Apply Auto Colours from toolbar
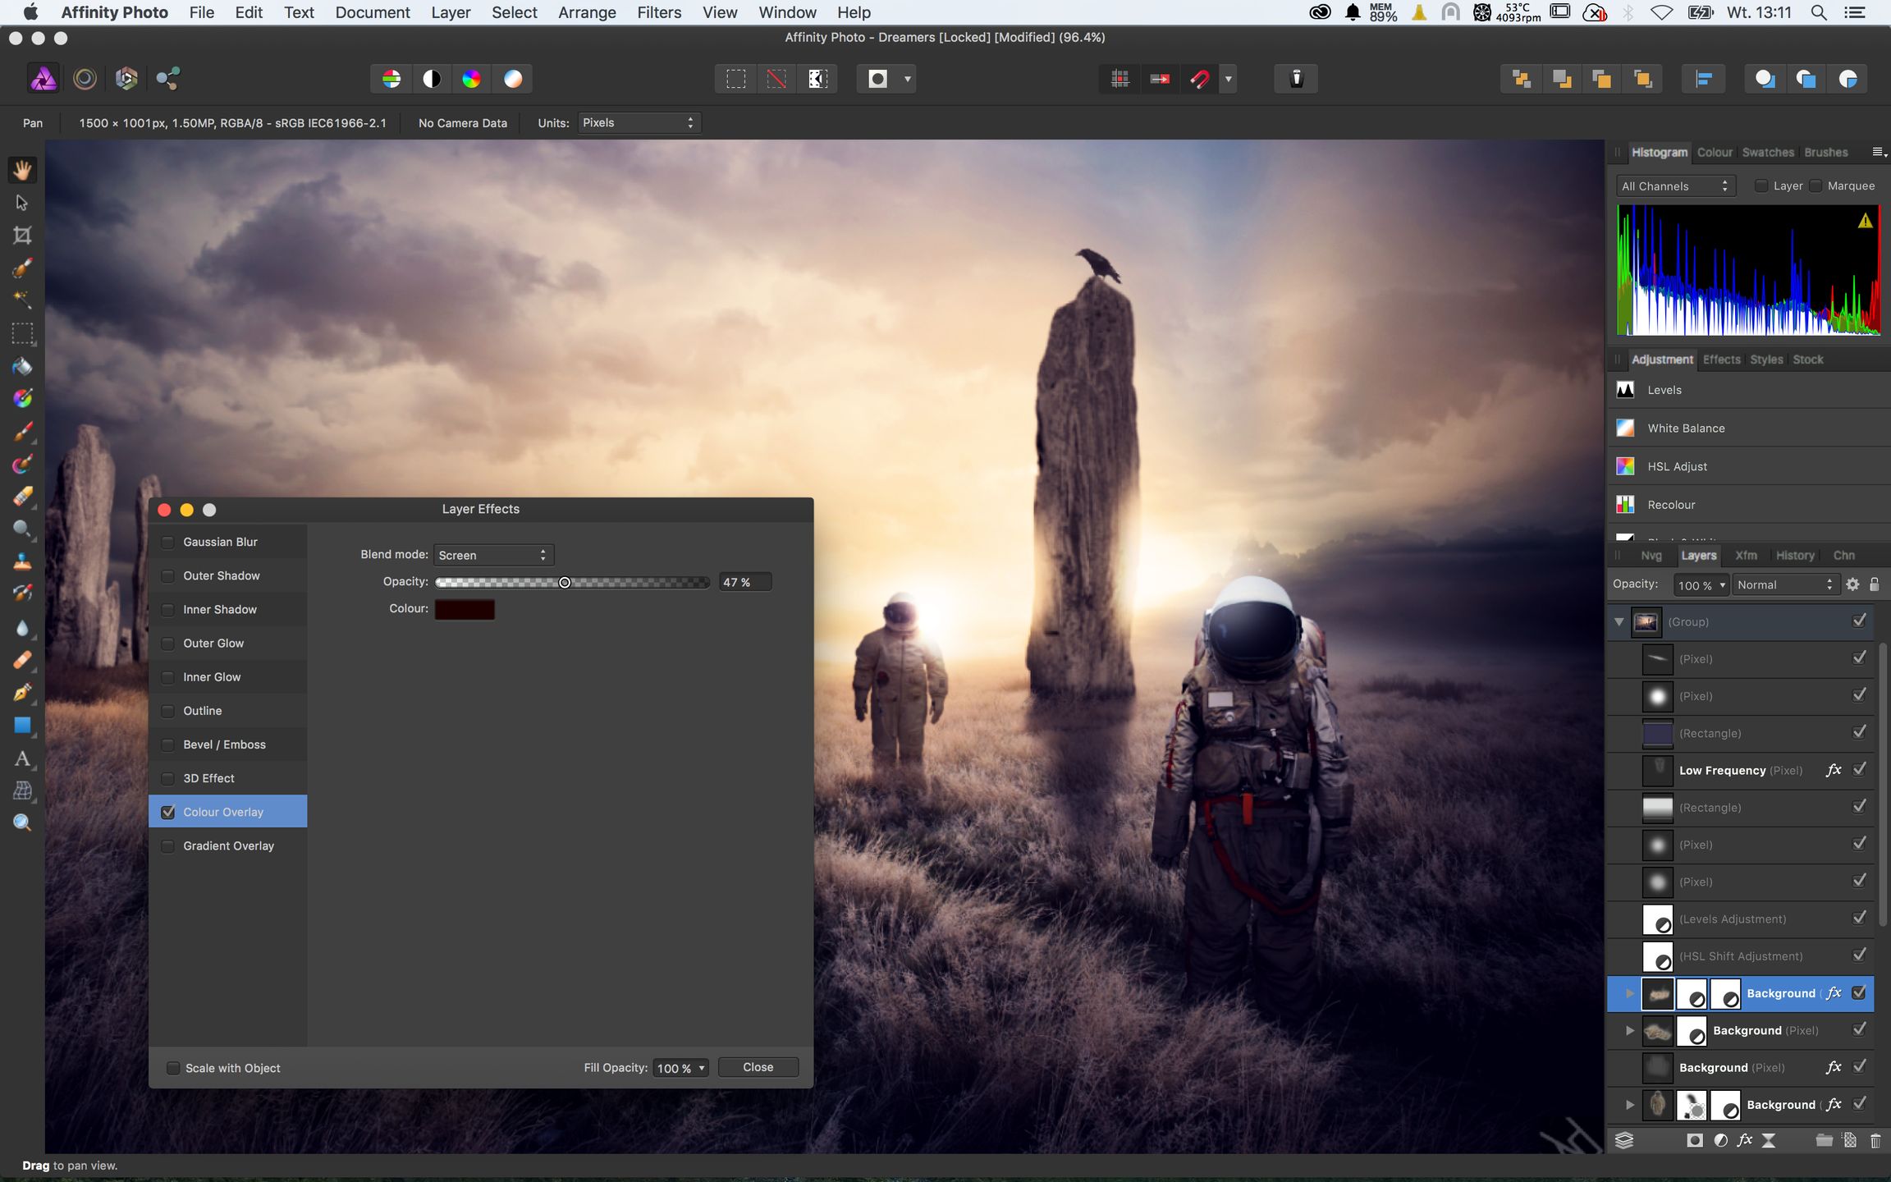The width and height of the screenshot is (1891, 1182). click(x=471, y=79)
